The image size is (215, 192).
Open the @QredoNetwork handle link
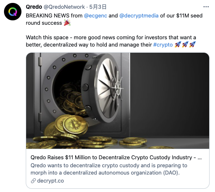coord(64,7)
